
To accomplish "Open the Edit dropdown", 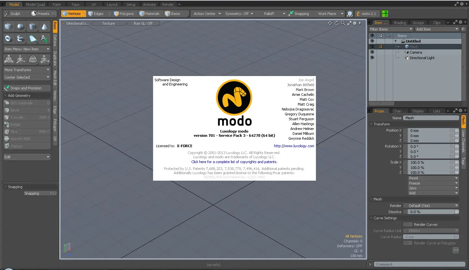I will [27, 157].
